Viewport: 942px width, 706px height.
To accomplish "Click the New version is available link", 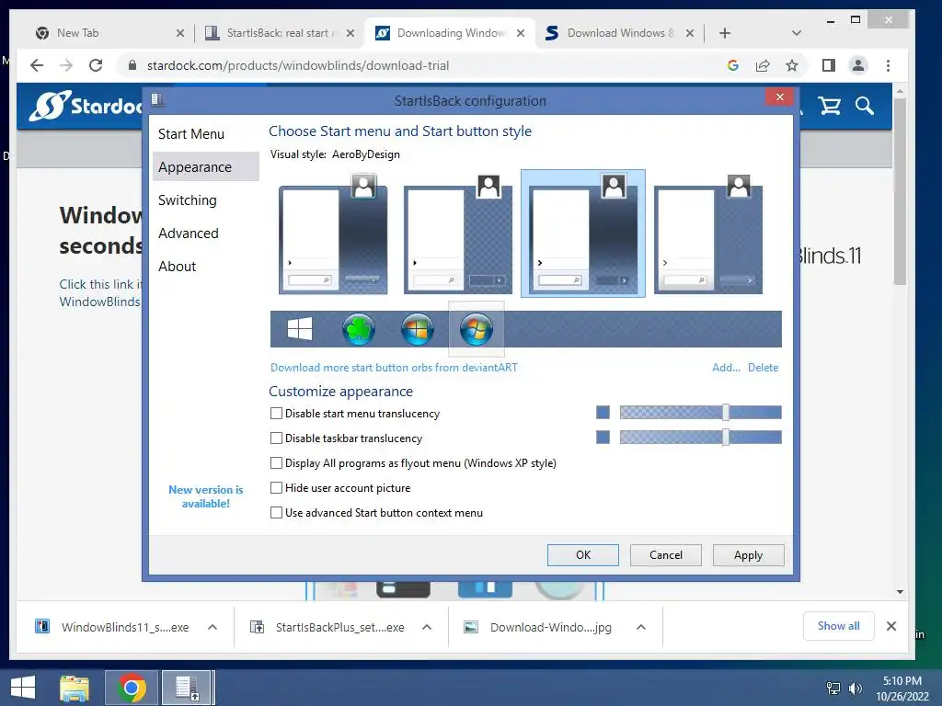I will [x=205, y=496].
